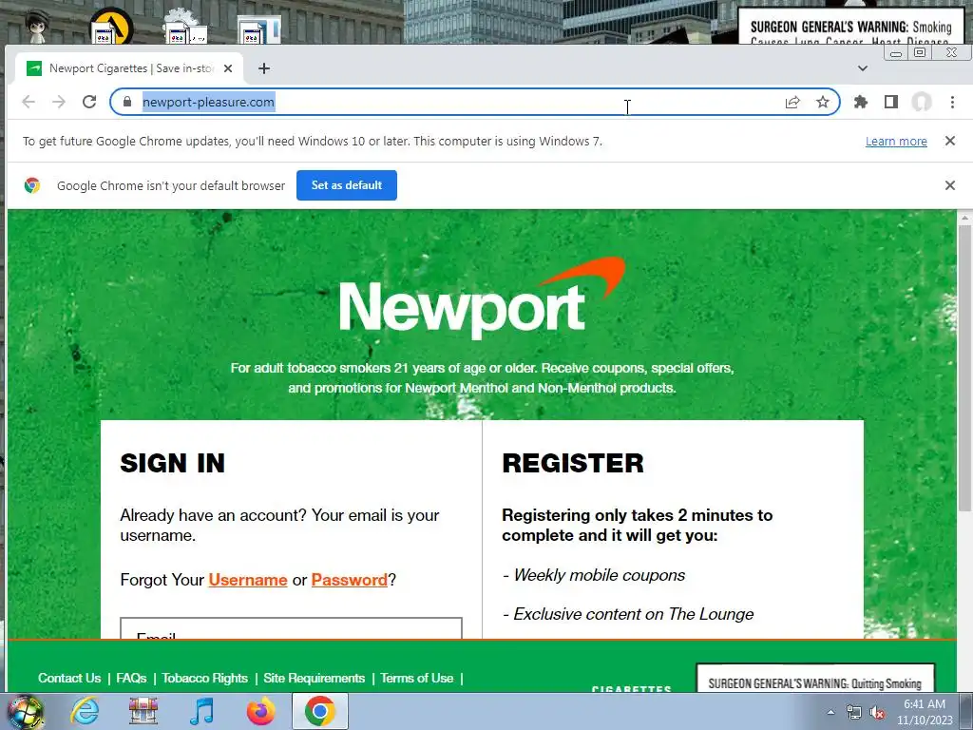Click the Newport logo
Image resolution: width=973 pixels, height=730 pixels.
point(482,298)
